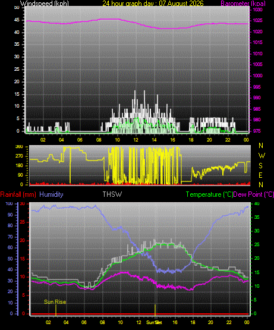Click the 12 hour tick on windspeed graph

coord(136,140)
